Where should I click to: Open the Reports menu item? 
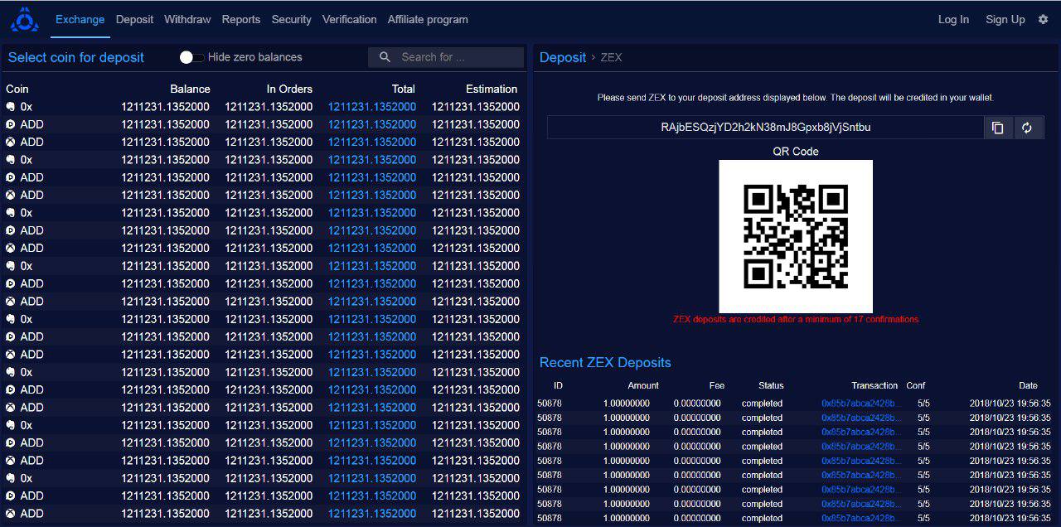coord(241,19)
